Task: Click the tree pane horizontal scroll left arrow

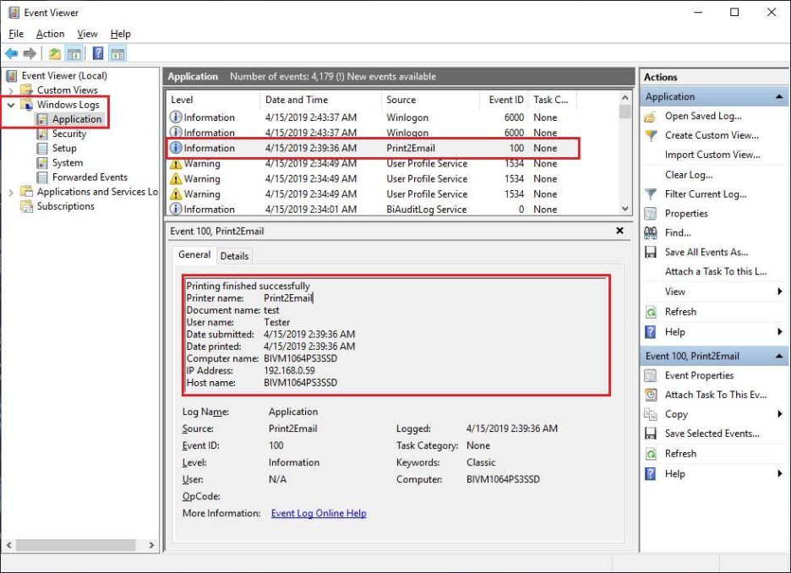Action: tap(9, 545)
